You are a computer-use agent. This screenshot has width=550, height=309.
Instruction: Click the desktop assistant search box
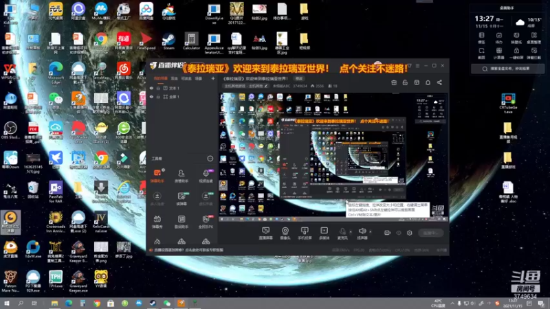pyautogui.click(x=507, y=69)
